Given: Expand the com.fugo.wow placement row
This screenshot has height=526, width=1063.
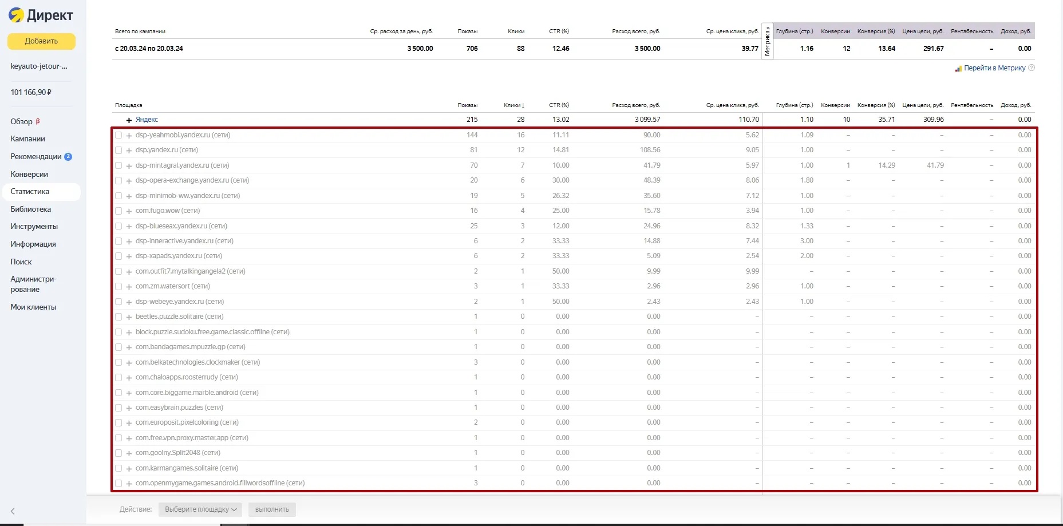Looking at the screenshot, I should click(129, 211).
